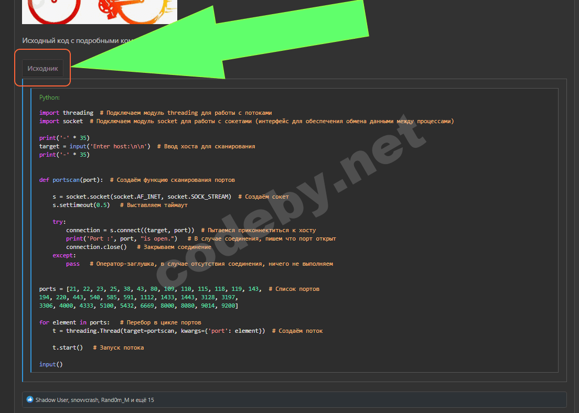The height and width of the screenshot is (413, 579).
Task: Click the '# Создаём поток' comment
Action: [x=297, y=331]
